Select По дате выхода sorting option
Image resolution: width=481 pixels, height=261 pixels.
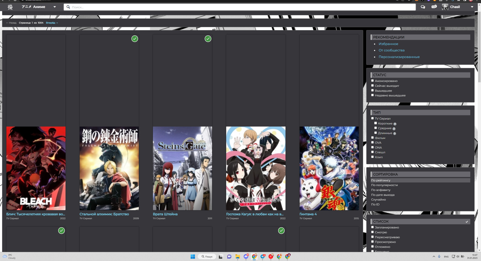tap(383, 195)
